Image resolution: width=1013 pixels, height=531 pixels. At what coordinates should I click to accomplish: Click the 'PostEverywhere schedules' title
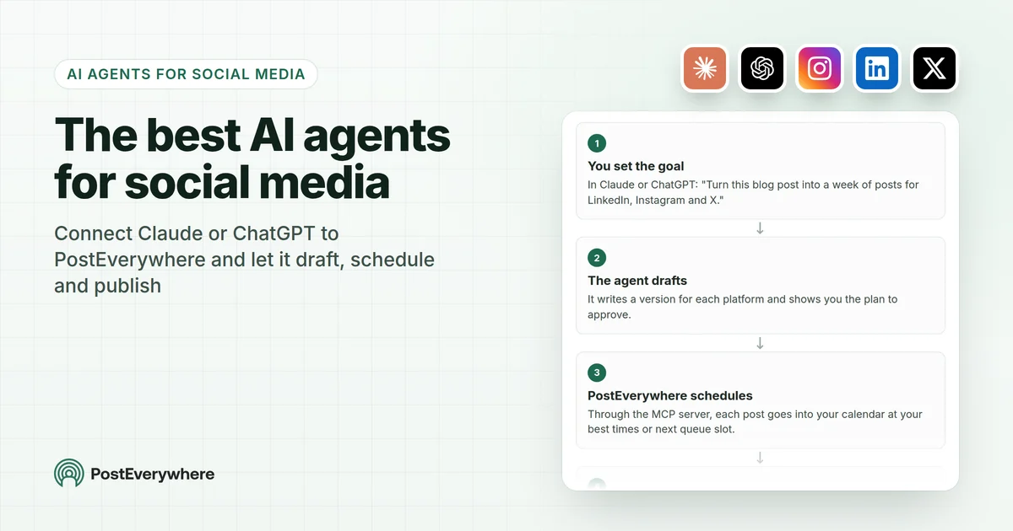[670, 395]
